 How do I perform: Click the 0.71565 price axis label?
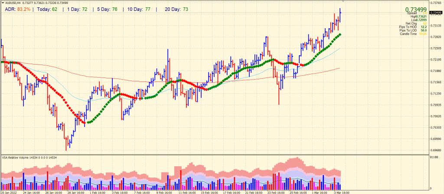pyautogui.click(x=436, y=82)
